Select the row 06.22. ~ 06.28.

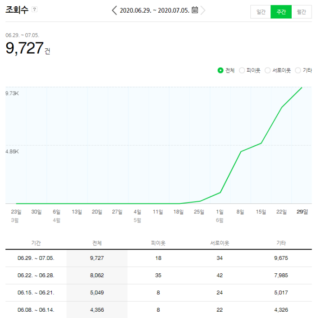coord(159,276)
